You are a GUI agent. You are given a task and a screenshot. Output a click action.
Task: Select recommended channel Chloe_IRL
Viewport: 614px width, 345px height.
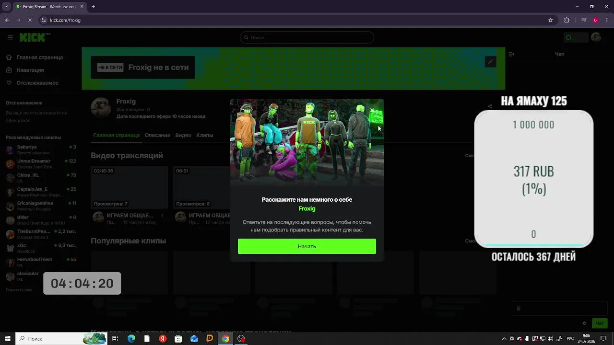click(41, 178)
